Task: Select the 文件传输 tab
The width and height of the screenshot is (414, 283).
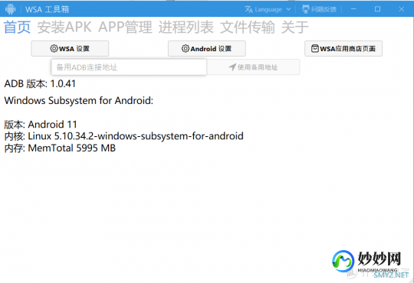Action: click(x=248, y=27)
